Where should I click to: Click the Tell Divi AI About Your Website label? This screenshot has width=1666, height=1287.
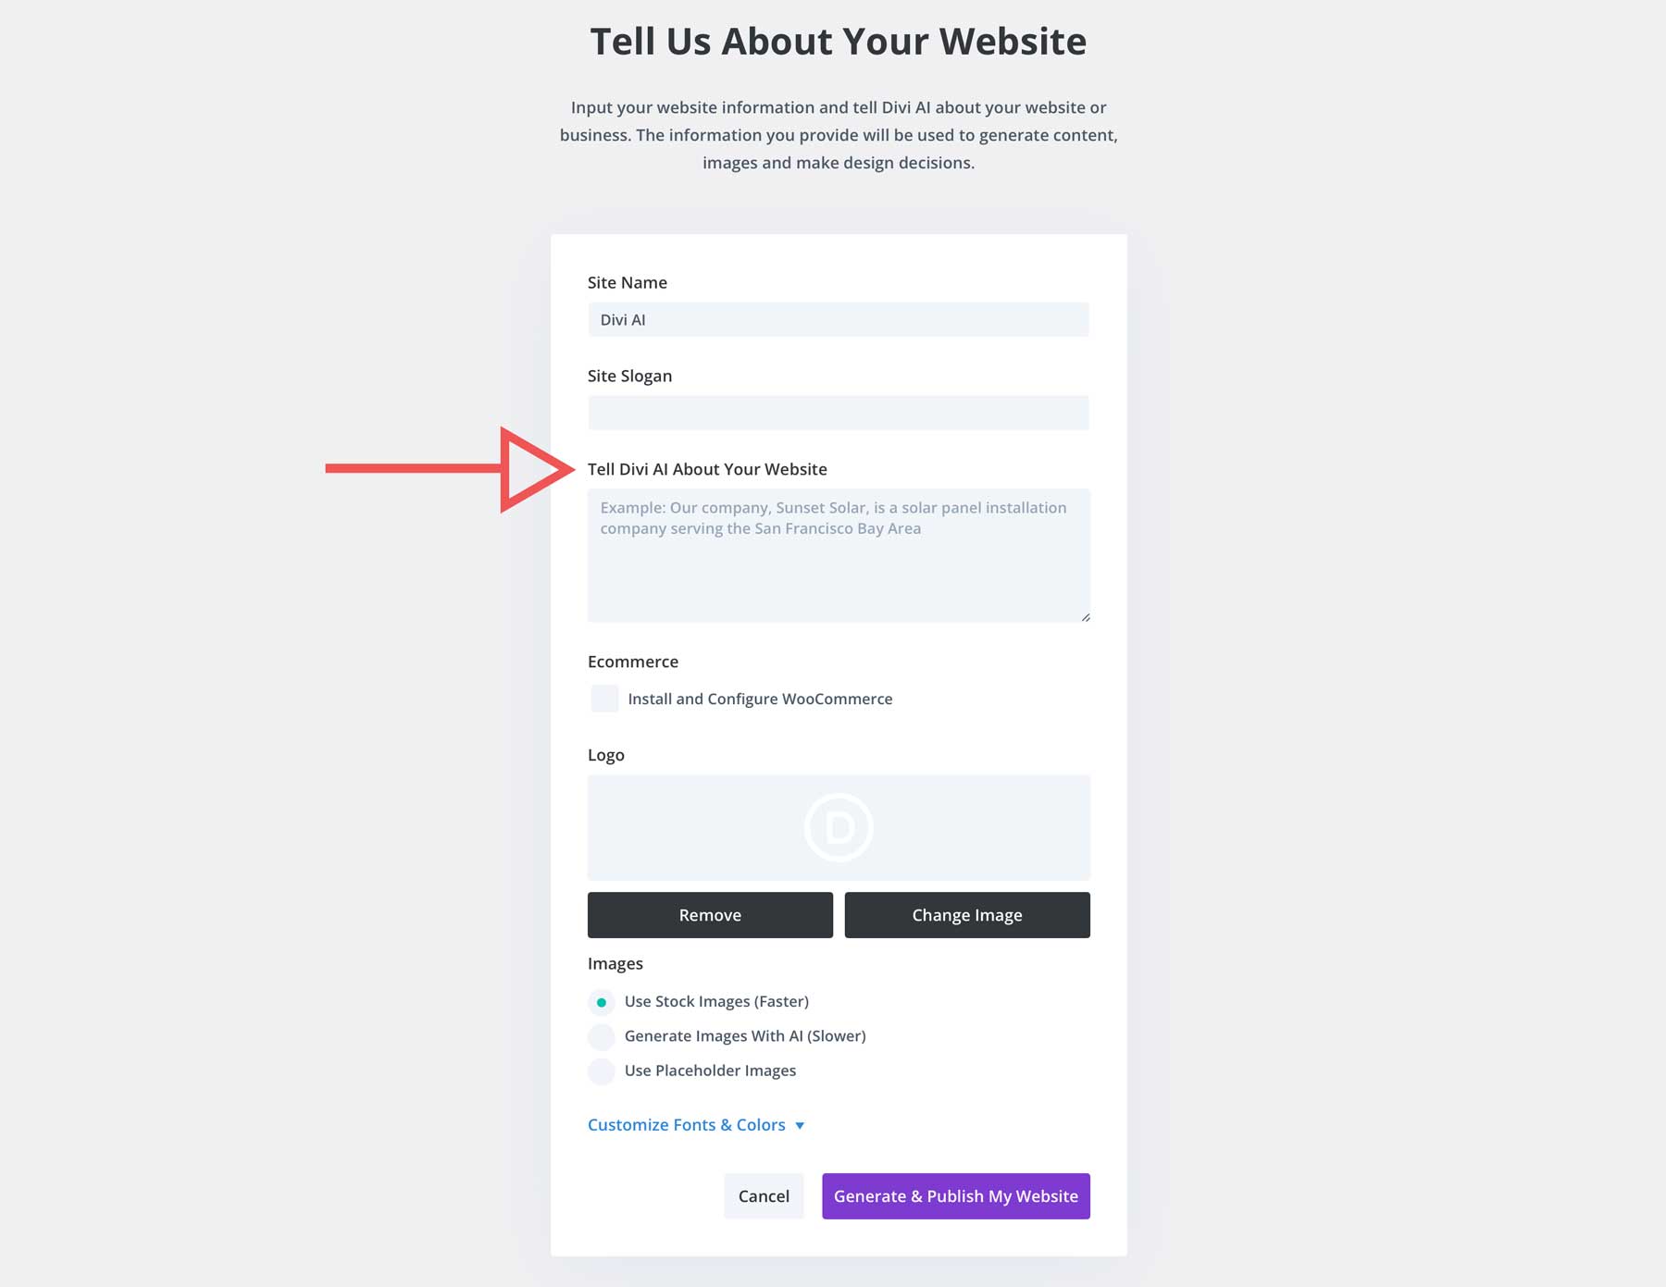pos(707,469)
